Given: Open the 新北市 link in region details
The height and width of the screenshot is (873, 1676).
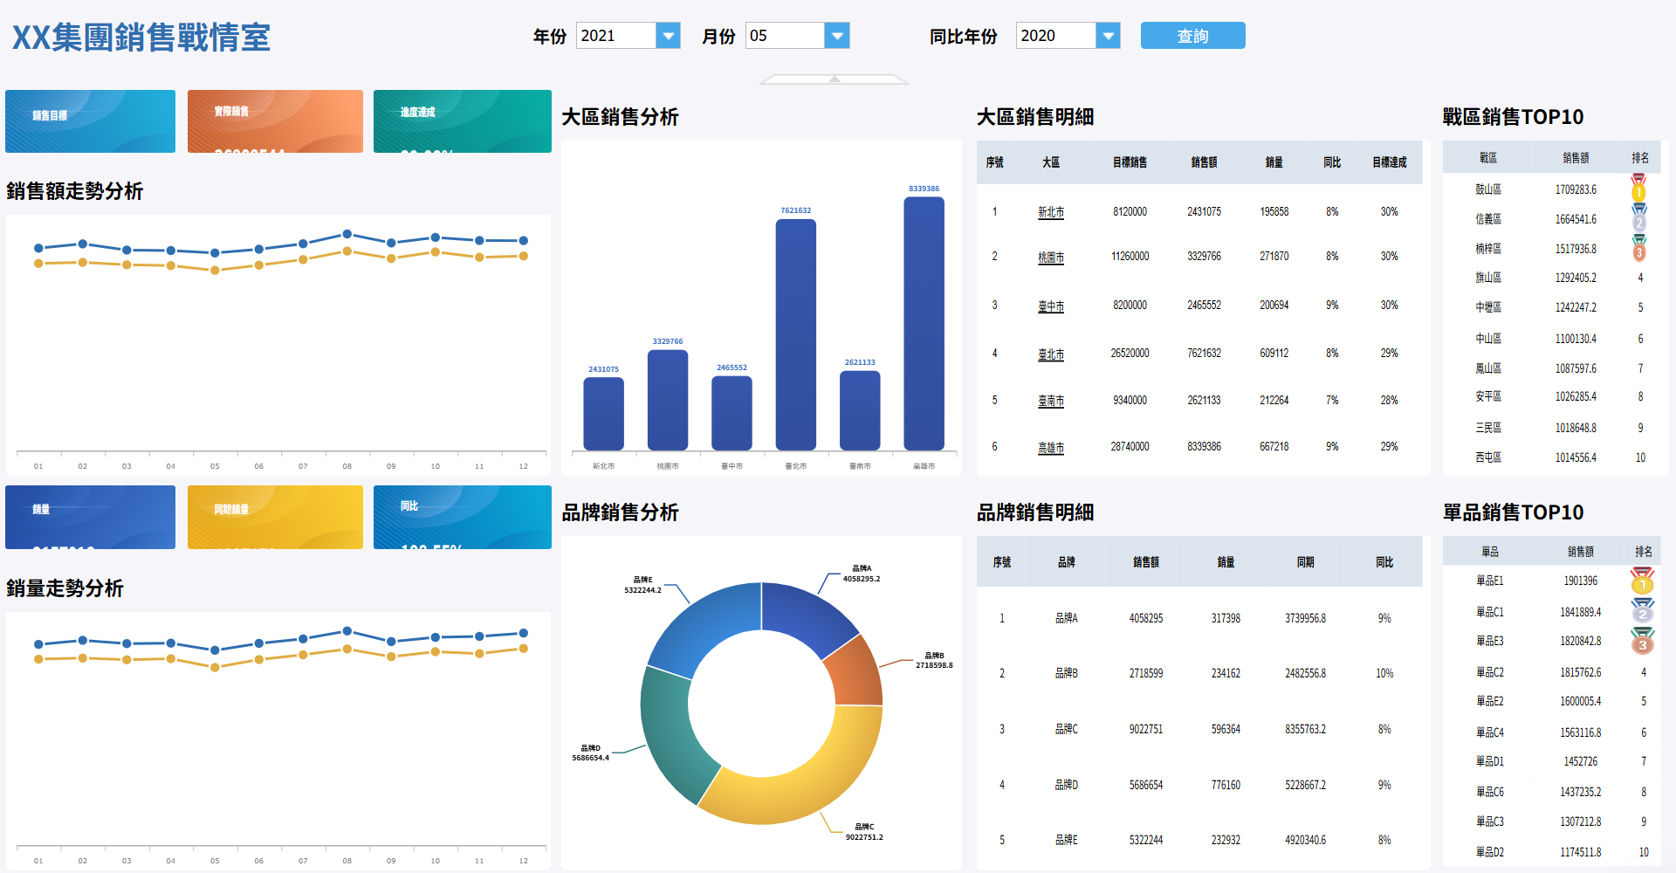Looking at the screenshot, I should 1051,212.
